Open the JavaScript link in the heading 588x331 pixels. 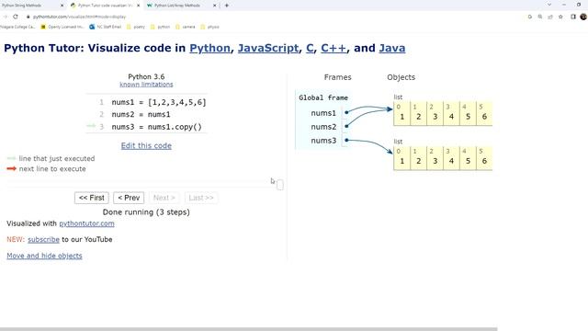click(268, 48)
